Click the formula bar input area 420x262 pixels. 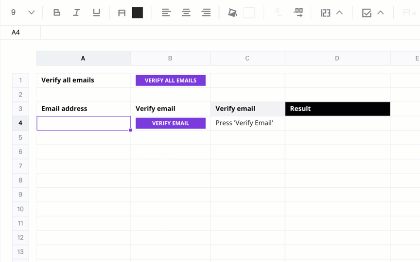pyautogui.click(x=230, y=33)
